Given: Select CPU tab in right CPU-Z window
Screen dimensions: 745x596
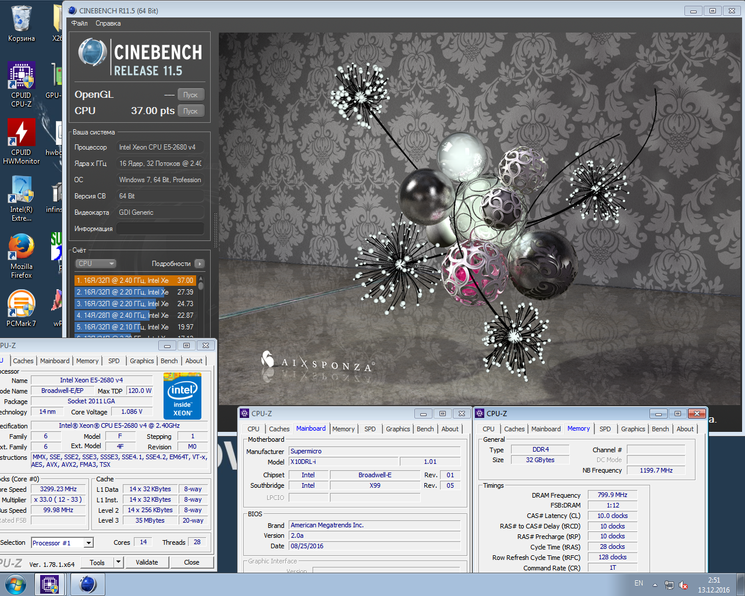Looking at the screenshot, I should (x=488, y=429).
